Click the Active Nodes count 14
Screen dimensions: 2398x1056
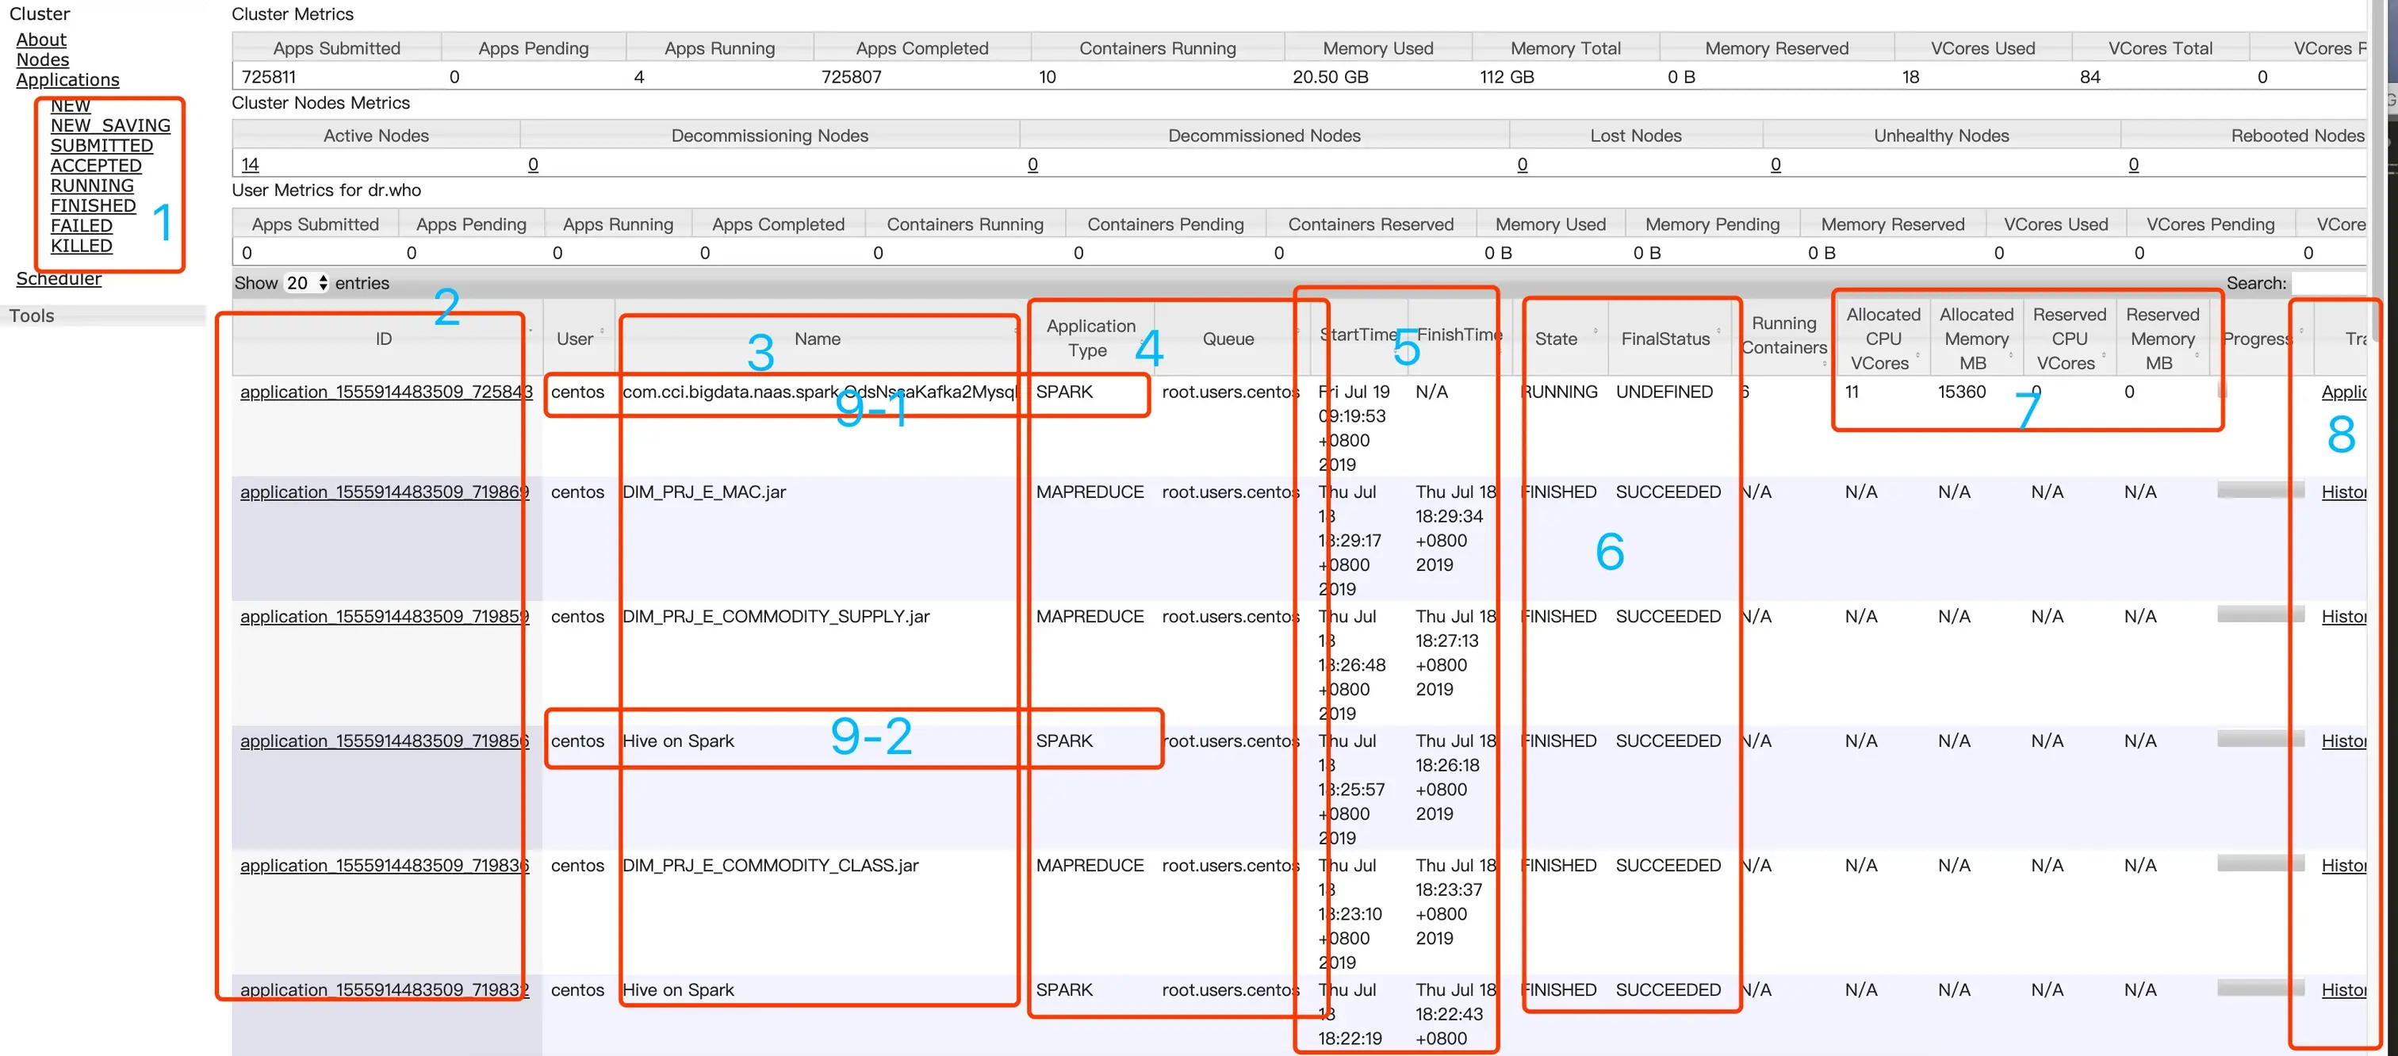pos(250,165)
